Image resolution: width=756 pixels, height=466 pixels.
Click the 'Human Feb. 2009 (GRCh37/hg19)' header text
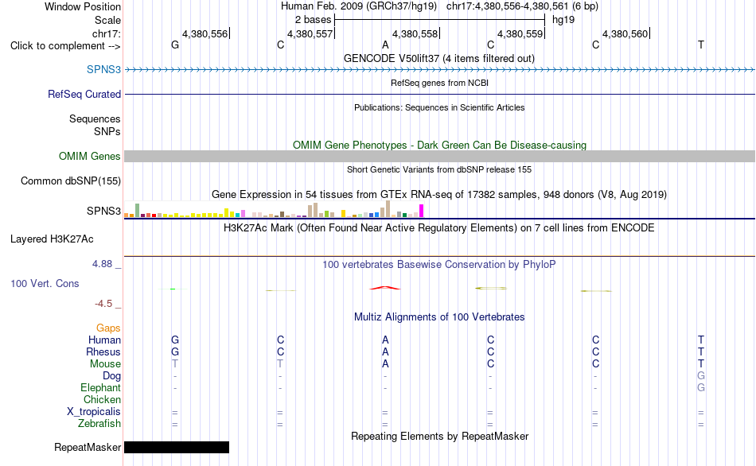point(359,6)
